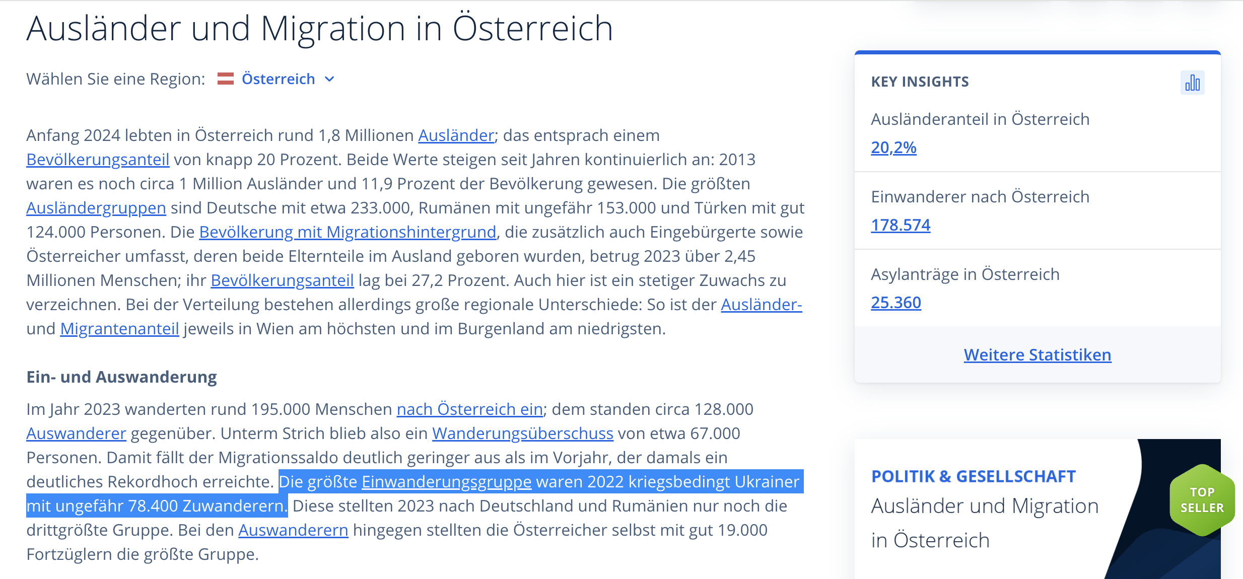Open the Österreich region dropdown
This screenshot has width=1243, height=579.
[x=278, y=79]
